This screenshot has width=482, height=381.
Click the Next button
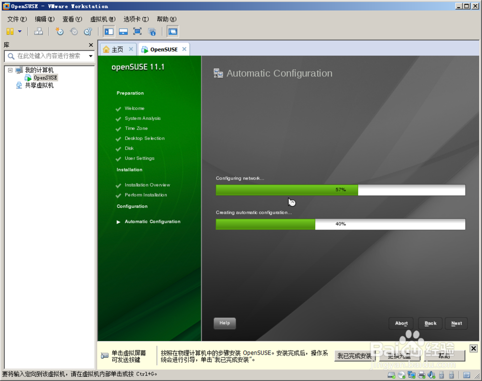tap(456, 323)
